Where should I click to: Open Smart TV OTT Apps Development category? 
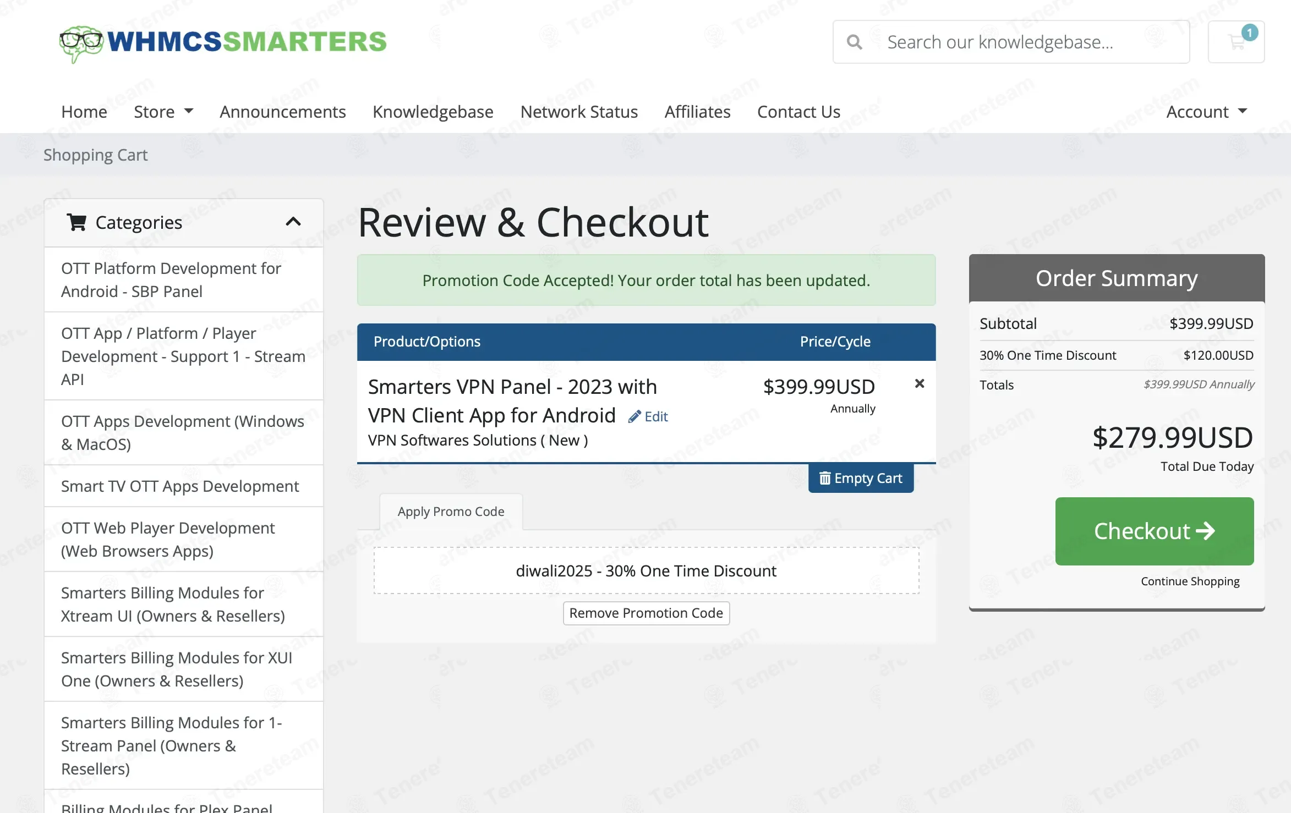184,486
